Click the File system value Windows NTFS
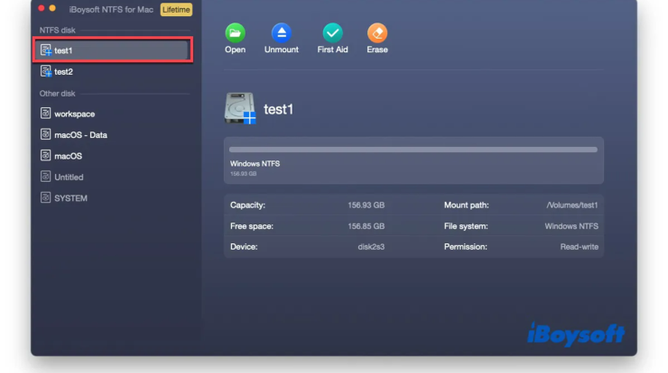 pos(571,226)
